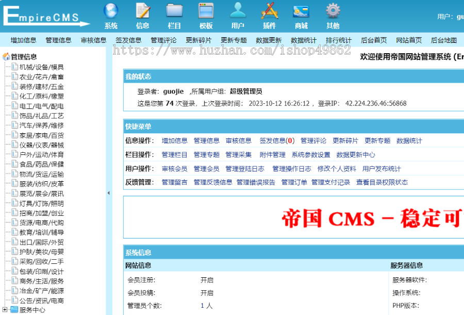The image size is (464, 315).
Task: Select 管理信息 in the top submenu
Action: click(58, 40)
